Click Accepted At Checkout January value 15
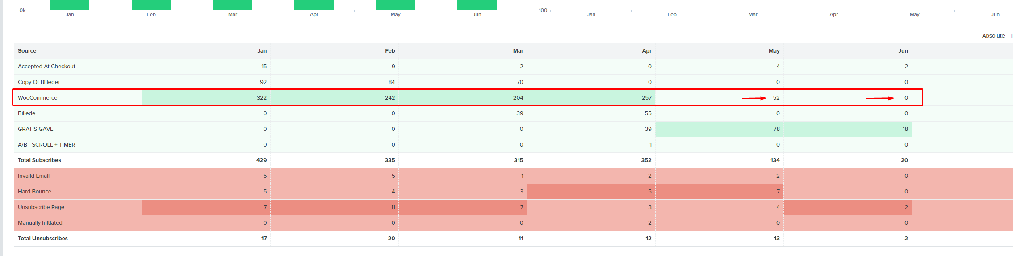1013x256 pixels. coord(264,67)
